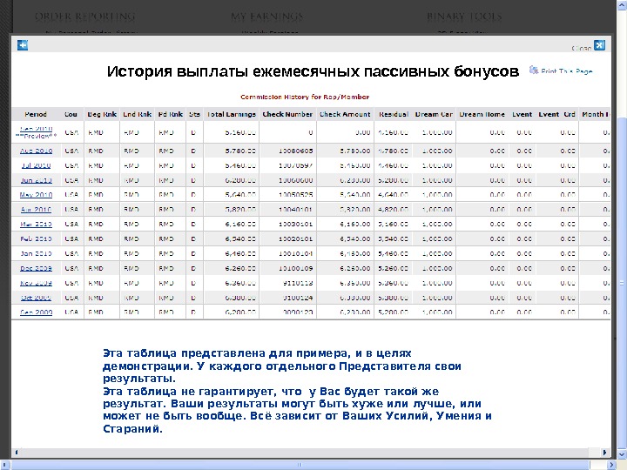Open the Nov 2009 period link
627x470 pixels.
click(x=36, y=283)
